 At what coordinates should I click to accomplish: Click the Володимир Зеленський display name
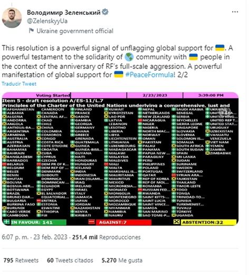(64, 12)
